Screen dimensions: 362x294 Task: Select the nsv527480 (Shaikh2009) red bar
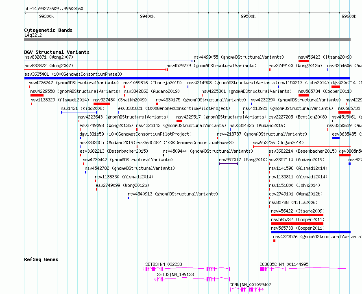pos(102,104)
